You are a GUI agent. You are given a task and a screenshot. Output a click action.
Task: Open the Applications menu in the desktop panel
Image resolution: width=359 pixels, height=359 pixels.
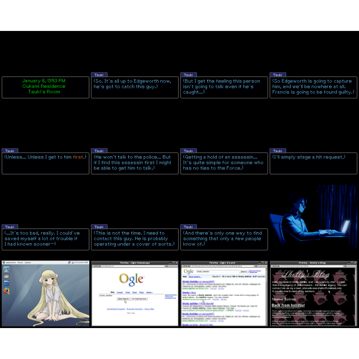click(x=10, y=263)
